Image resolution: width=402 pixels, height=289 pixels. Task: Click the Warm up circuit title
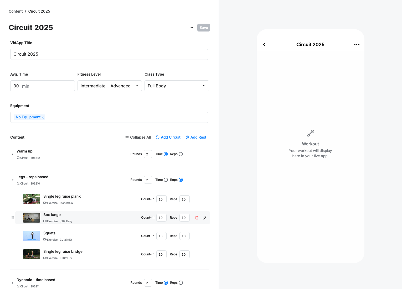click(x=24, y=151)
